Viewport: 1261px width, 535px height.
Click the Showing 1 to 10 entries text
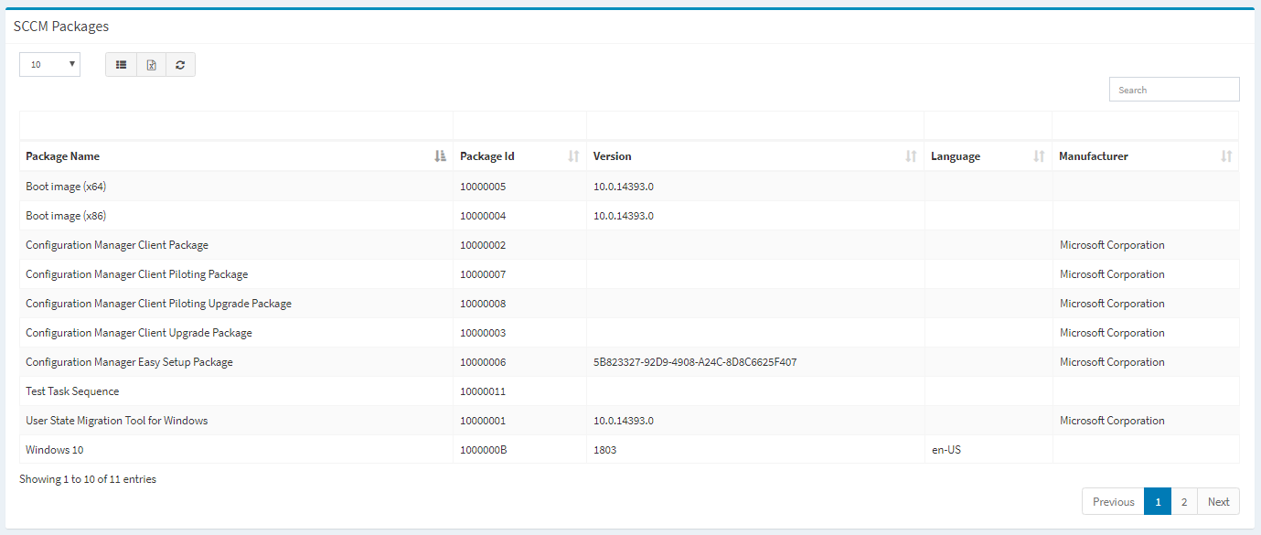click(x=88, y=479)
